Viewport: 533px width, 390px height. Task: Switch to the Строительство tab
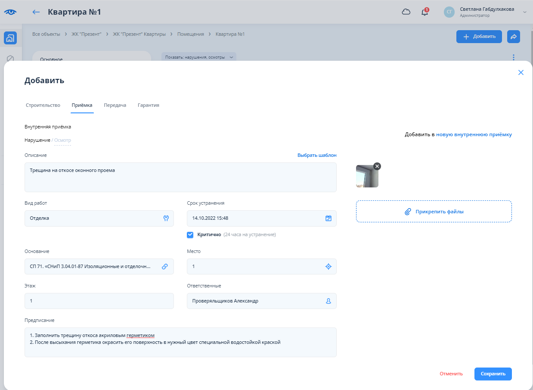43,105
